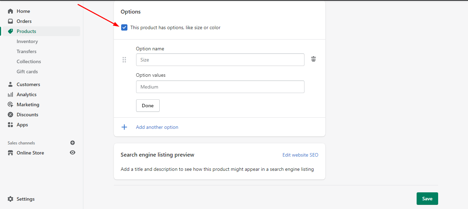This screenshot has width=468, height=209.
Task: Click the Home house icon in sidebar
Action: click(10, 11)
